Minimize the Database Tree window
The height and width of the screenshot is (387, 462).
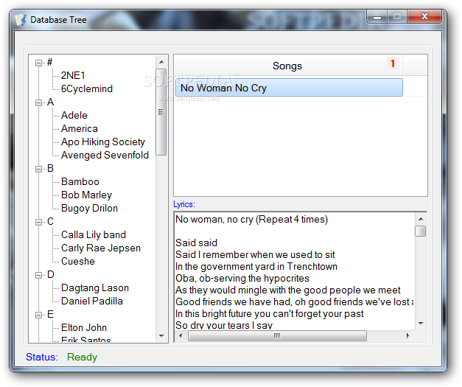pyautogui.click(x=377, y=18)
